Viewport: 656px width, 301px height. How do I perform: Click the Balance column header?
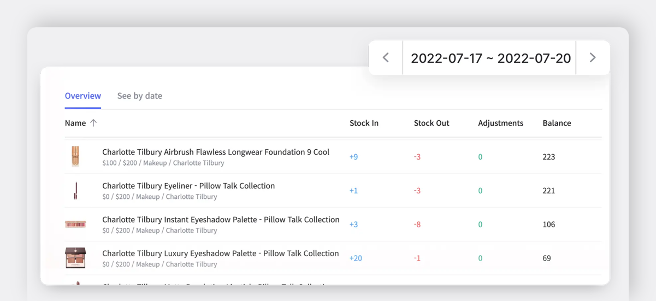tap(557, 123)
